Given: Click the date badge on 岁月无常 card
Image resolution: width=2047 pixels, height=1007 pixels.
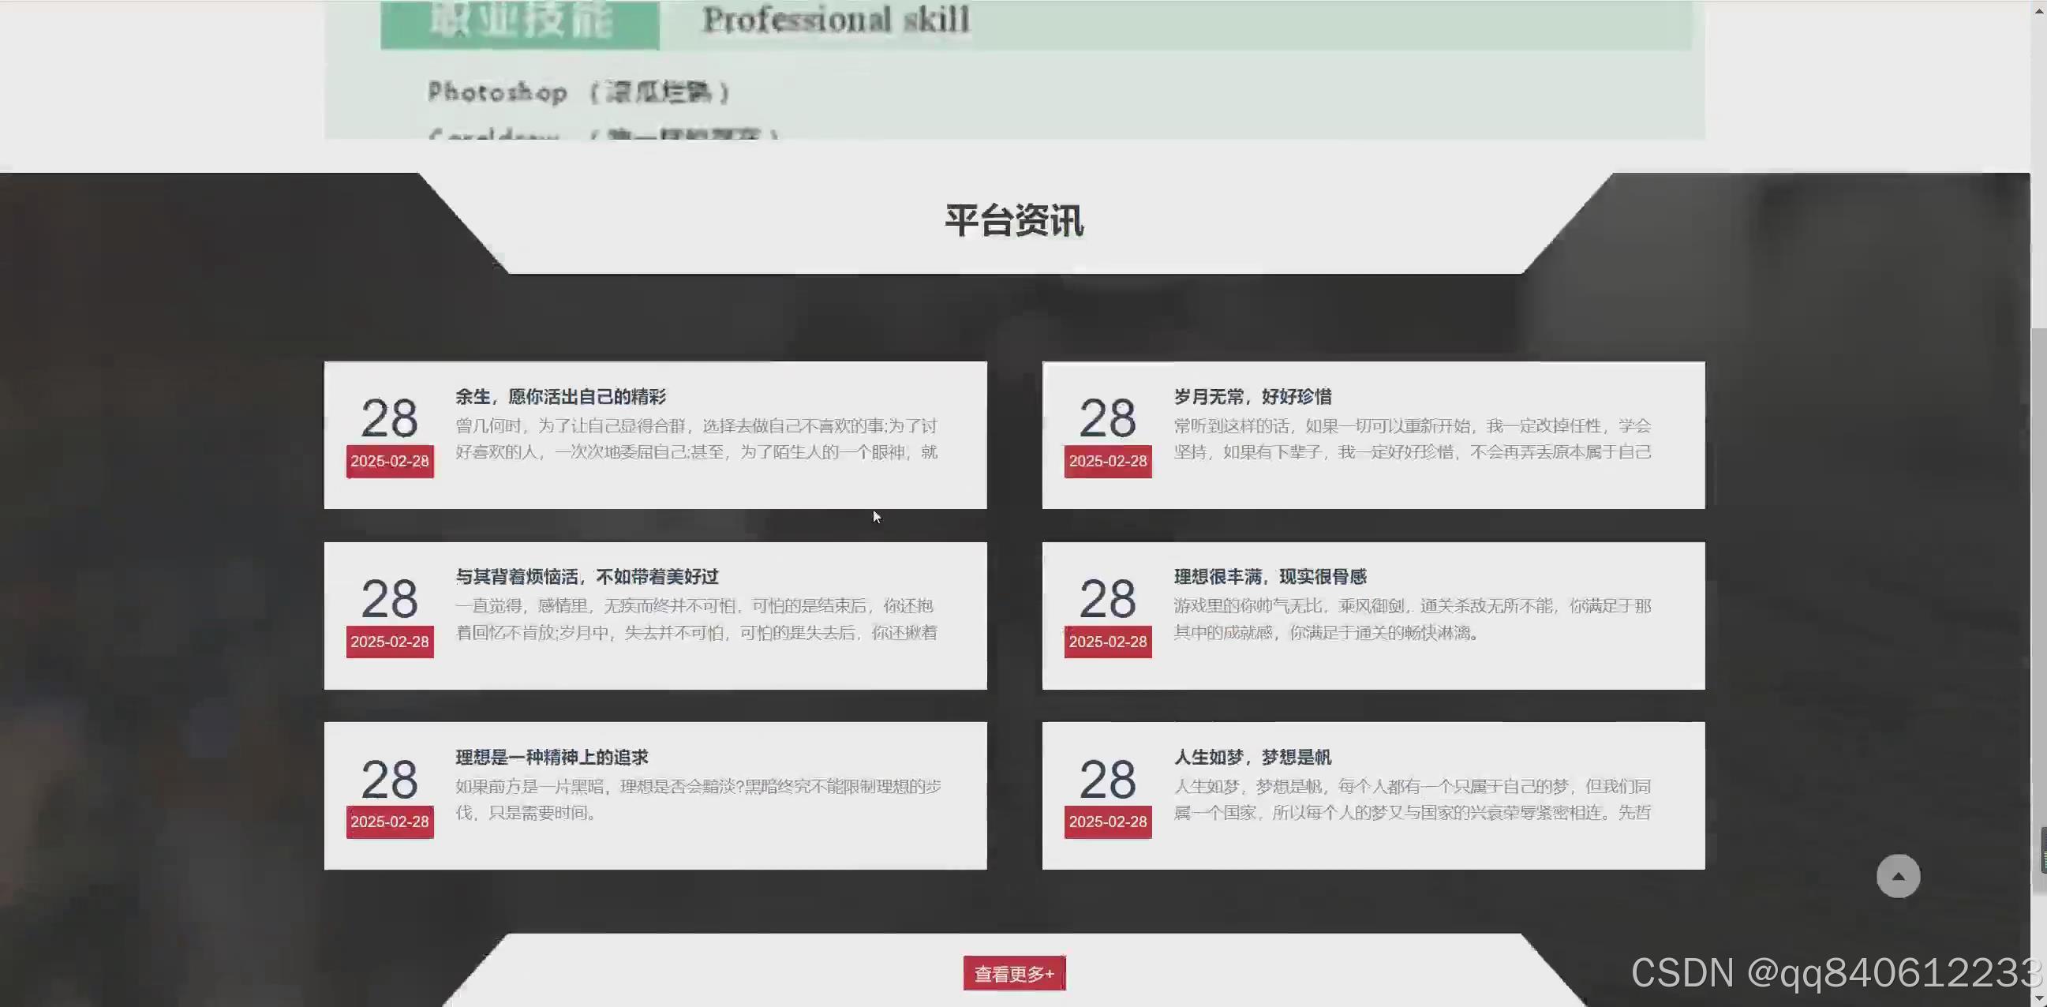Looking at the screenshot, I should (x=1107, y=461).
